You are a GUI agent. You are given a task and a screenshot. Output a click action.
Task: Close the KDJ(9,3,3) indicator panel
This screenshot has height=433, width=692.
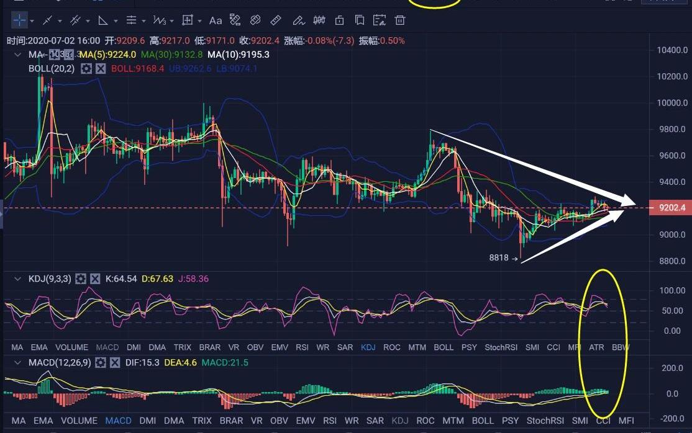(x=95, y=279)
